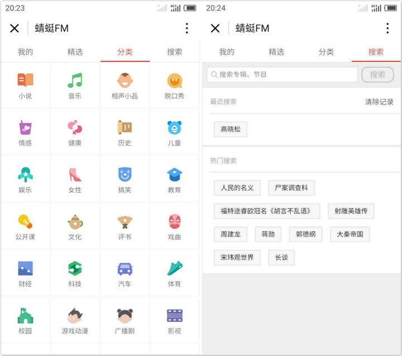Switch to 我的 tab in the right screen
Viewport: 402px width, 356px height.
tap(227, 52)
